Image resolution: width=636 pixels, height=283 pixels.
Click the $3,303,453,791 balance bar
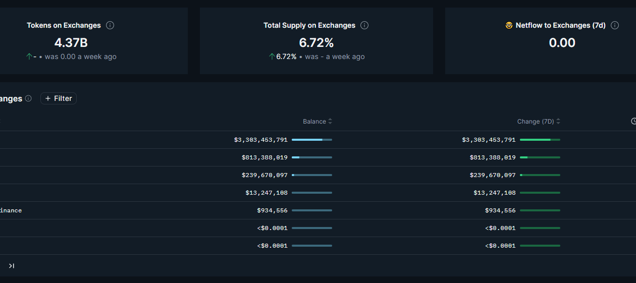(312, 140)
